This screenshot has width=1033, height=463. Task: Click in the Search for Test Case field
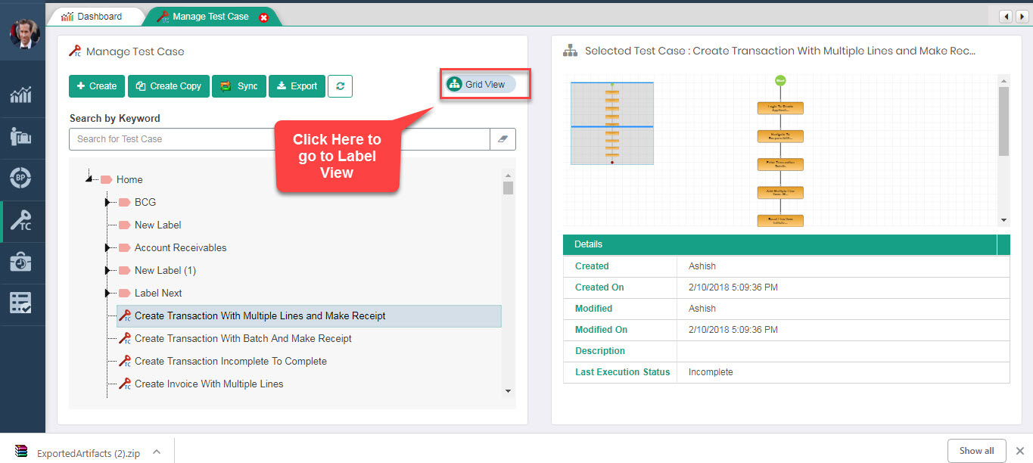point(278,139)
